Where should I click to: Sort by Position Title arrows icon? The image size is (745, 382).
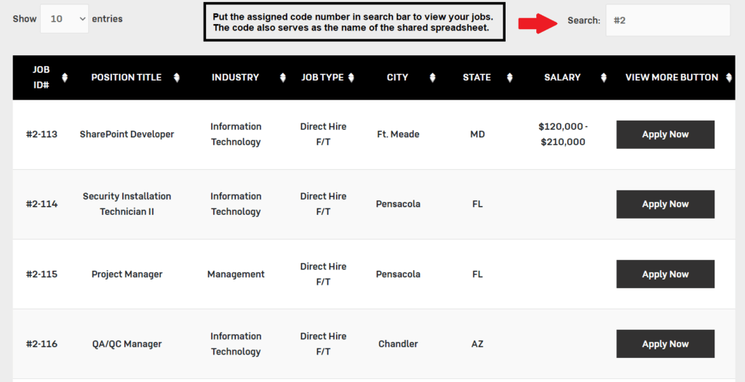pos(177,78)
